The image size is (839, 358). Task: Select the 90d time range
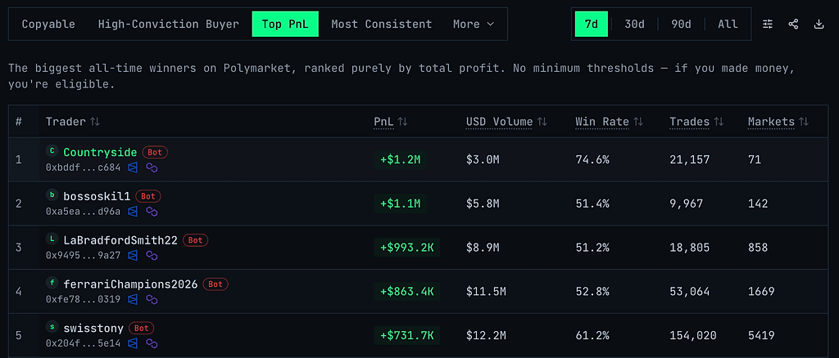point(681,24)
